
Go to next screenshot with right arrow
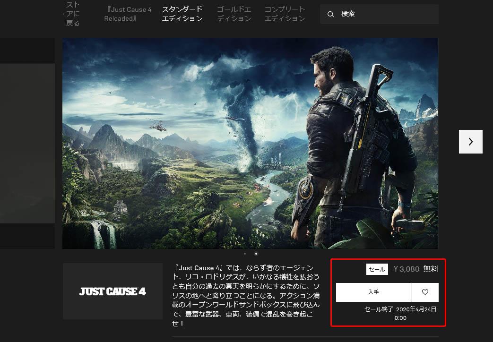tap(471, 142)
